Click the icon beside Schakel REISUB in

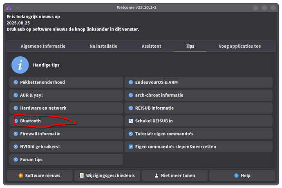(131, 121)
